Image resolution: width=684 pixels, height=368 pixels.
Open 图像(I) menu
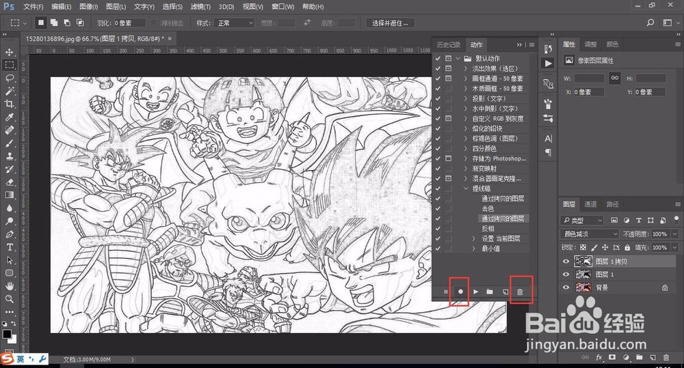[88, 7]
